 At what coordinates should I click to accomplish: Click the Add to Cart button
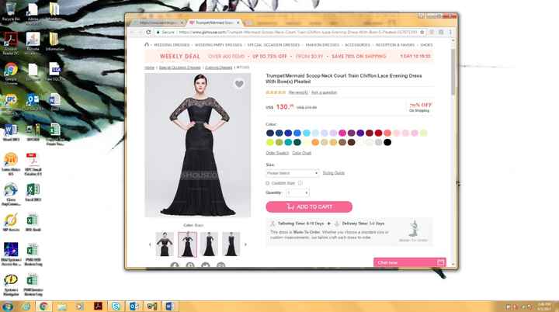pos(309,206)
